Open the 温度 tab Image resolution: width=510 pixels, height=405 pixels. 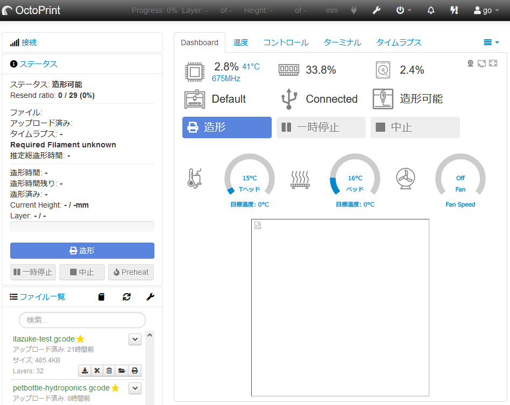click(x=240, y=42)
